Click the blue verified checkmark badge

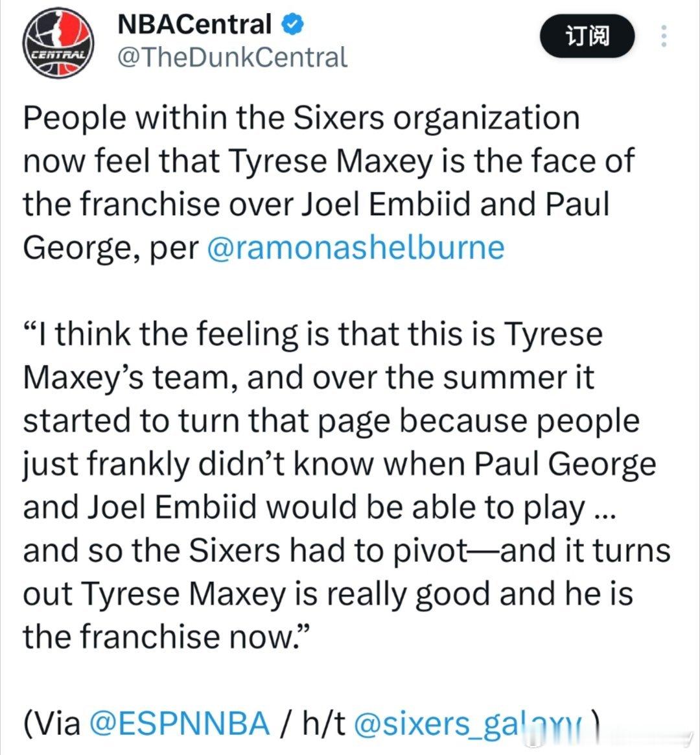point(292,25)
